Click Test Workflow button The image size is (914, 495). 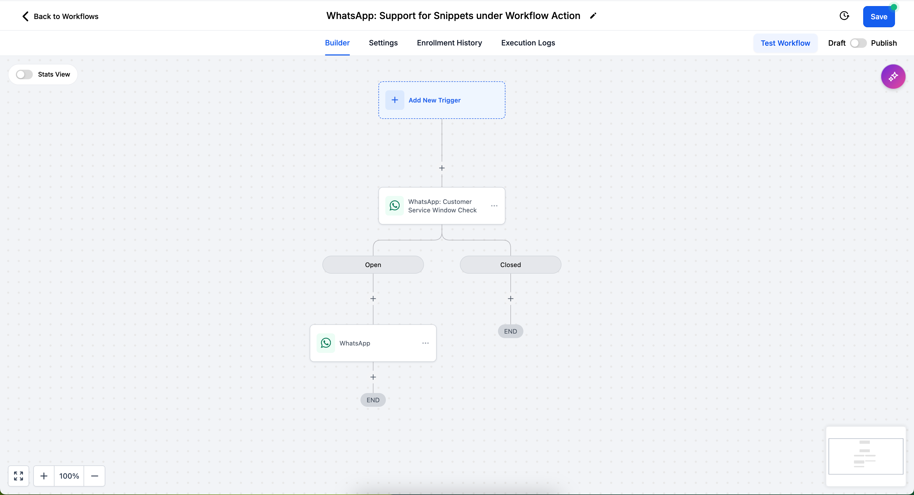coord(785,43)
